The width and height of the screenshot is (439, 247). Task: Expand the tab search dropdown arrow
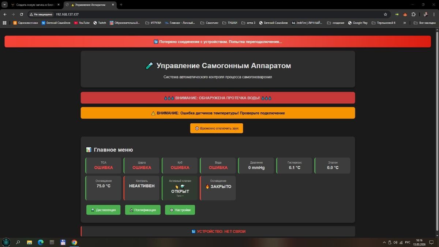point(5,5)
